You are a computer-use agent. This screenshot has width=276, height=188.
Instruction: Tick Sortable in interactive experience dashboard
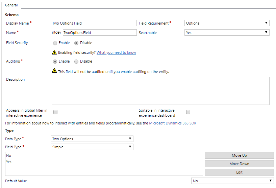pos(188,112)
